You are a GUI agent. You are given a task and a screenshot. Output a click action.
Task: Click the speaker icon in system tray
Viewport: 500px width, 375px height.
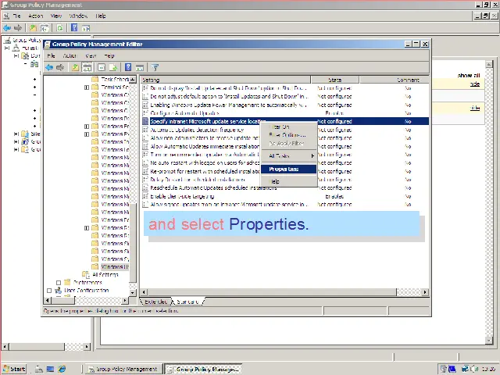(473, 369)
